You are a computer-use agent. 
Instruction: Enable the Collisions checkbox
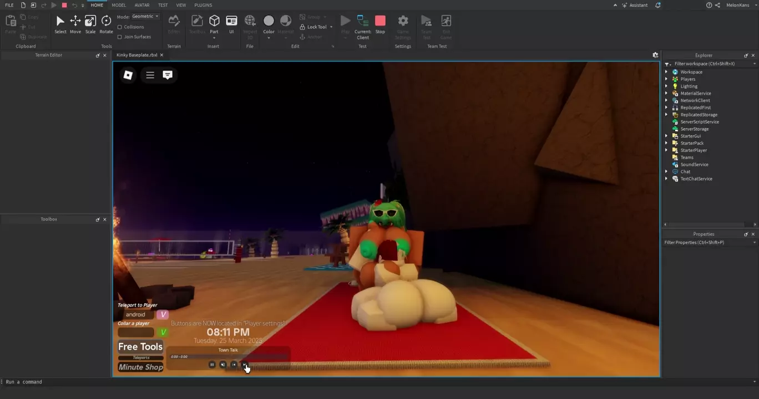pos(120,27)
